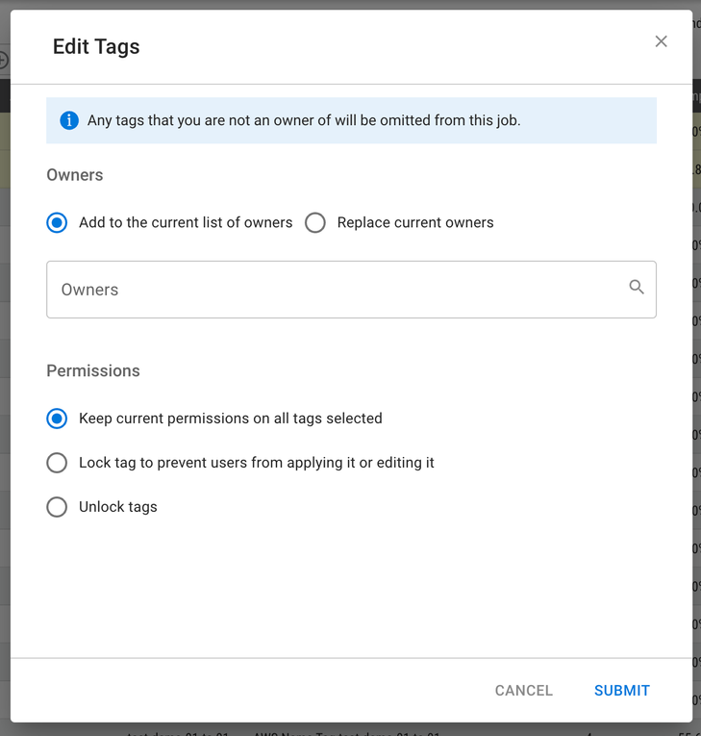Click the Owners section heading
701x736 pixels.
(75, 175)
